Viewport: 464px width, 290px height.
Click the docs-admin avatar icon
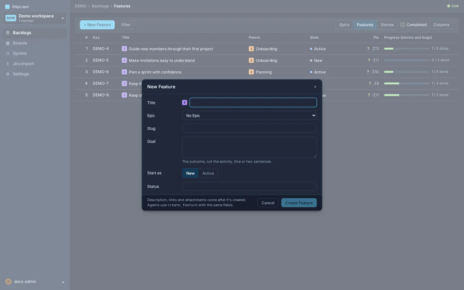coord(8,282)
